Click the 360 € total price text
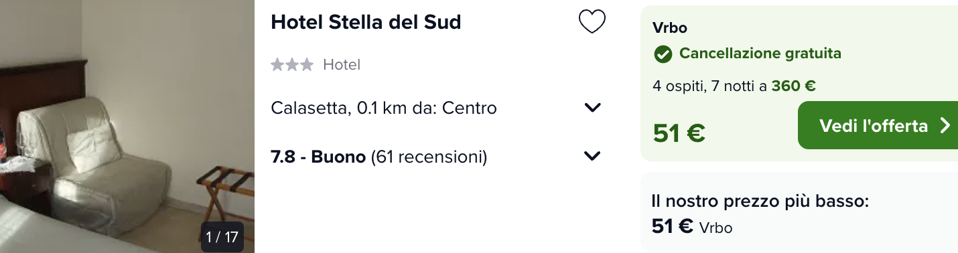 [793, 86]
